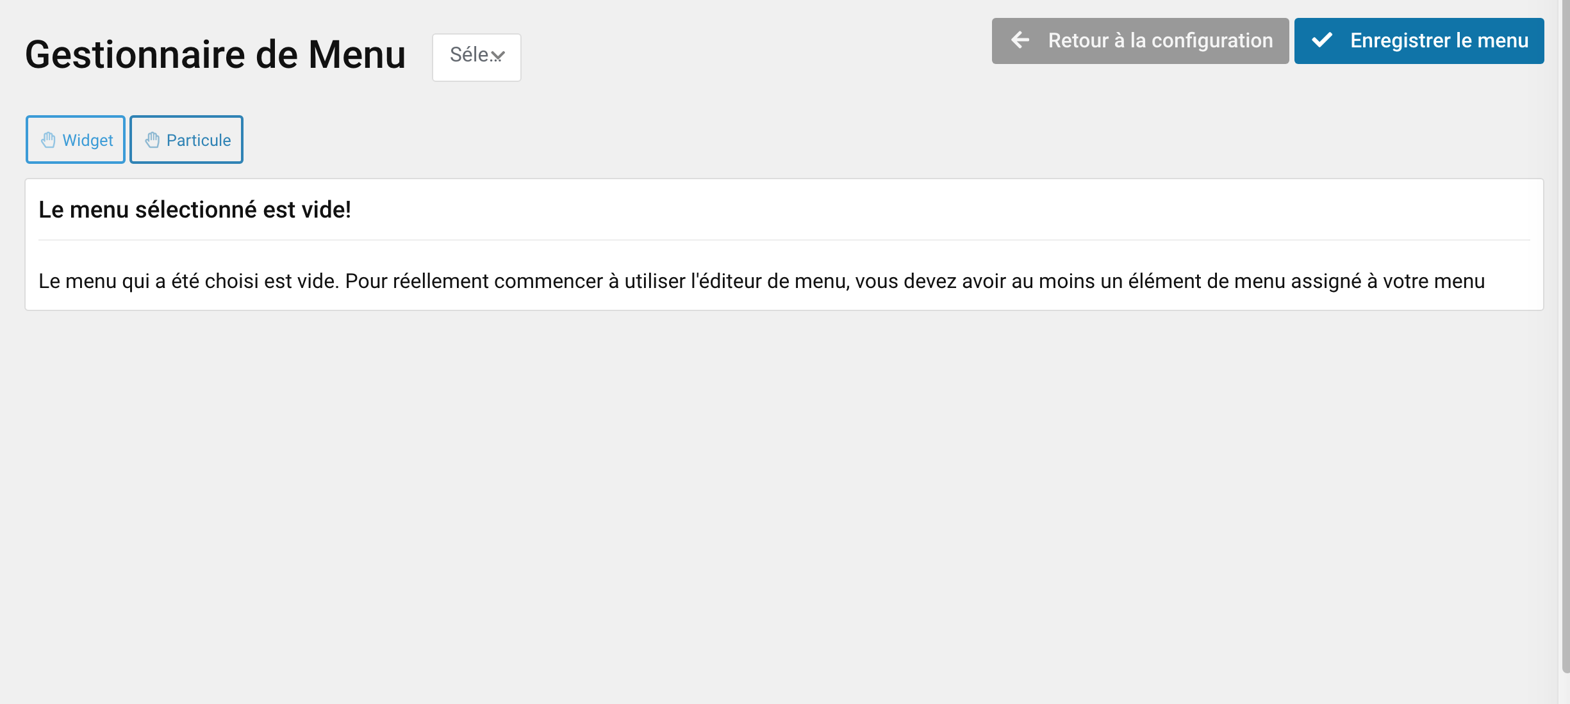Click "Retour à la configuration"

point(1139,40)
